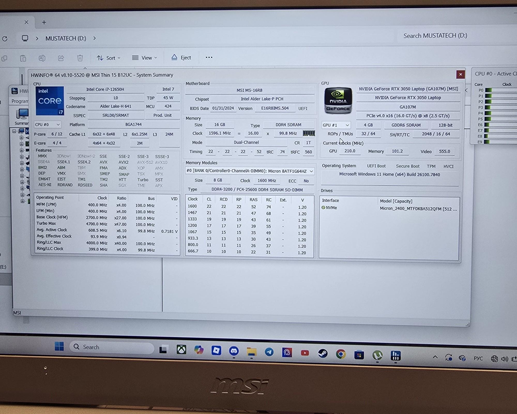This screenshot has width=517, height=414.
Task: Collapse the top tree node in HWiNFO
Action: [14, 131]
